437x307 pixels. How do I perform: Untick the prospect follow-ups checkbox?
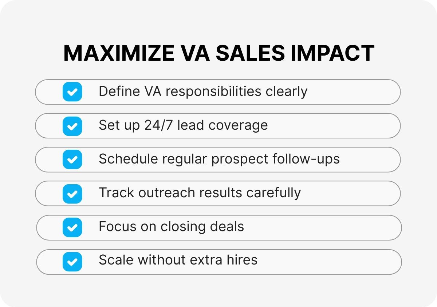click(x=72, y=159)
